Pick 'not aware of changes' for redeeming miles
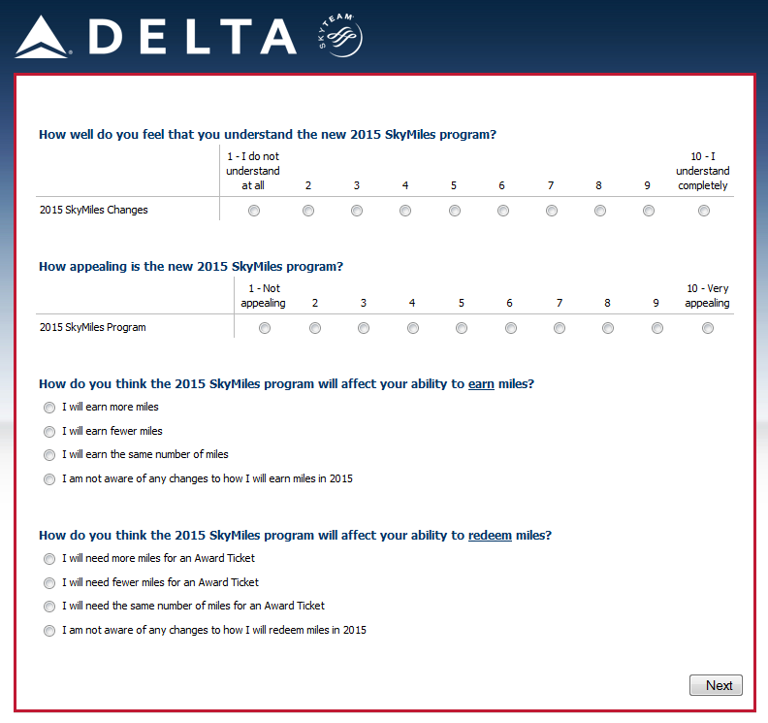Viewport: 768px width, 723px height. [49, 631]
